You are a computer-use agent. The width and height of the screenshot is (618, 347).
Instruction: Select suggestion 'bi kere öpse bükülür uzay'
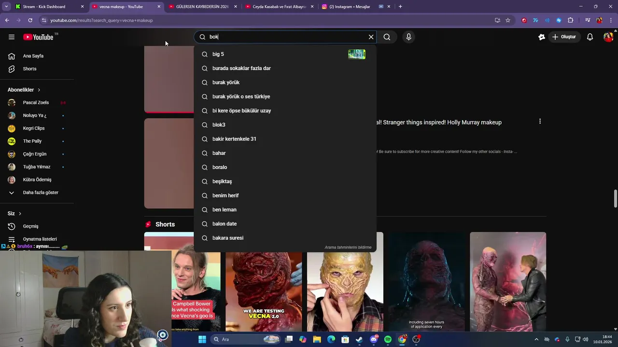285,111
